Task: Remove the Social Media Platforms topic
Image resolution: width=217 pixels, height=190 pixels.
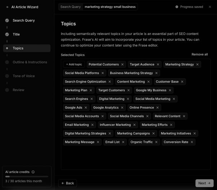Action: coord(102,73)
